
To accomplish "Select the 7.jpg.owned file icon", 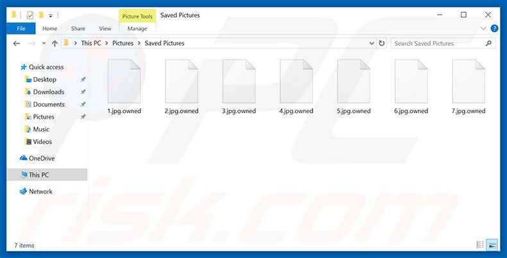I will 468,81.
